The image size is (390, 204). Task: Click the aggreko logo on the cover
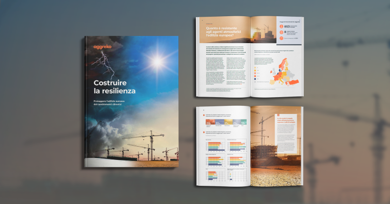click(x=102, y=47)
